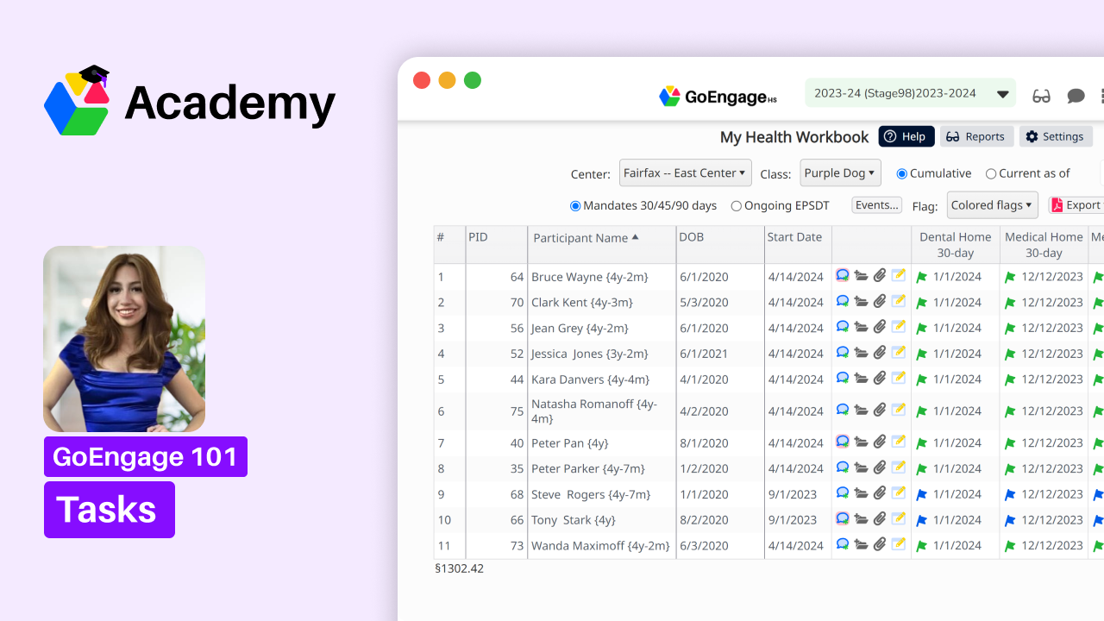The height and width of the screenshot is (621, 1104).
Task: Click the Events... button
Action: [x=876, y=204]
